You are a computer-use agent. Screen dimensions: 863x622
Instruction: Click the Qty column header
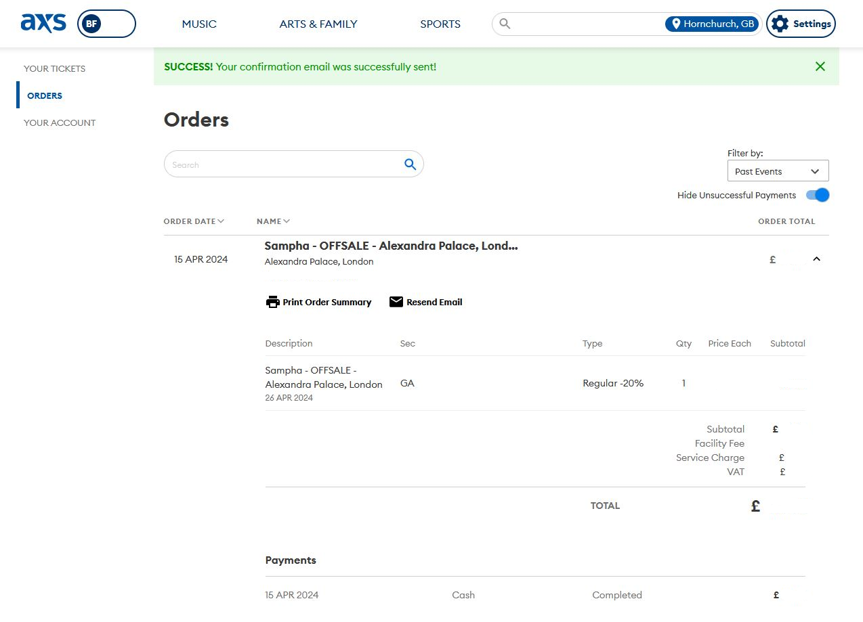[x=683, y=343]
